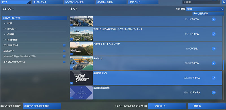Click the search magnifier icon
The height and width of the screenshot is (110, 226).
(x=184, y=2)
